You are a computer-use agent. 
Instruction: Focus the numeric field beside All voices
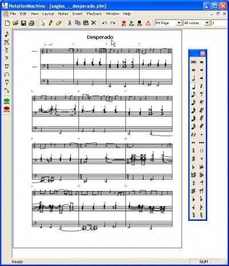click(x=219, y=23)
